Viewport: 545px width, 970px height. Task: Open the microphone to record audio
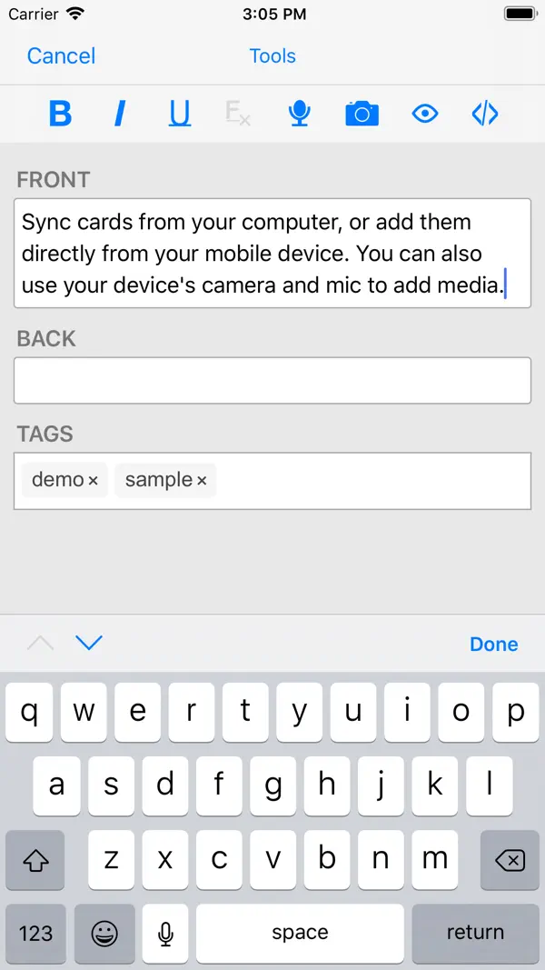pos(300,113)
